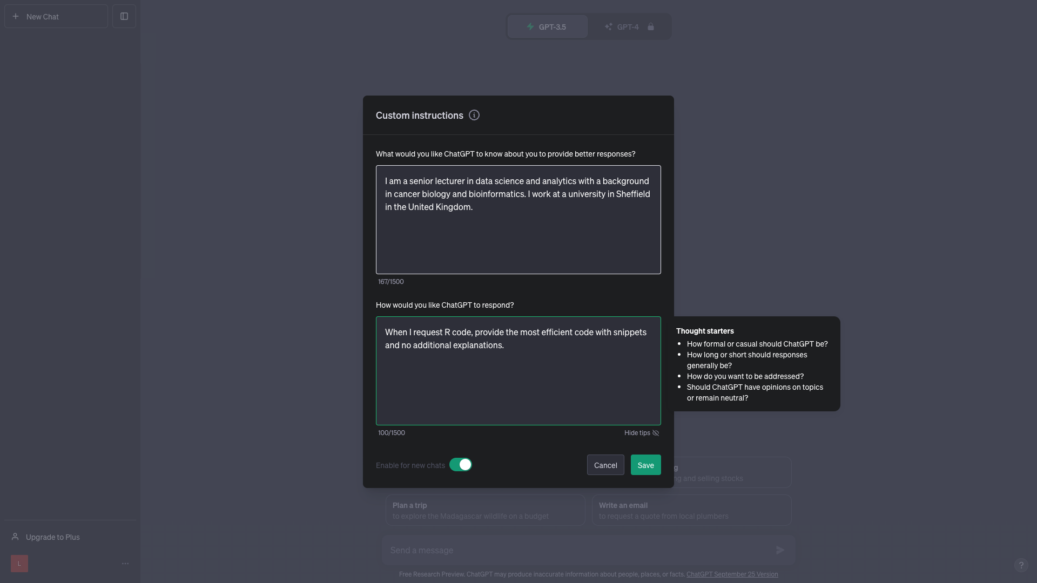Image resolution: width=1037 pixels, height=583 pixels.
Task: Click the GPT-3.5 lightning bolt icon
Action: coord(530,26)
